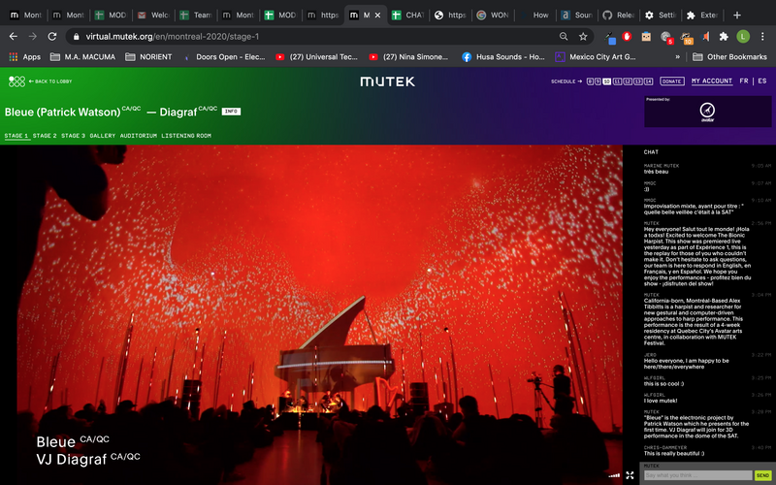
Task: Switch site language to ES
Action: (x=762, y=81)
